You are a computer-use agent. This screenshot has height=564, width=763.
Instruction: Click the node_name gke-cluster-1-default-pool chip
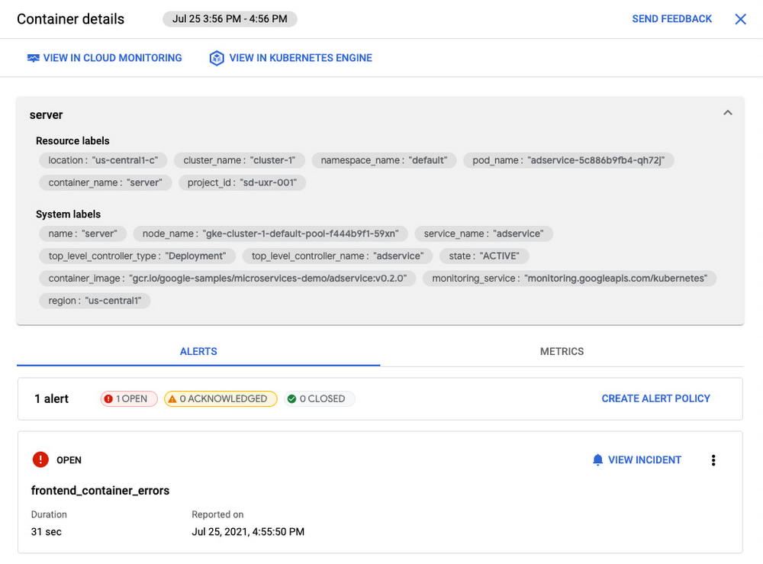[271, 234]
